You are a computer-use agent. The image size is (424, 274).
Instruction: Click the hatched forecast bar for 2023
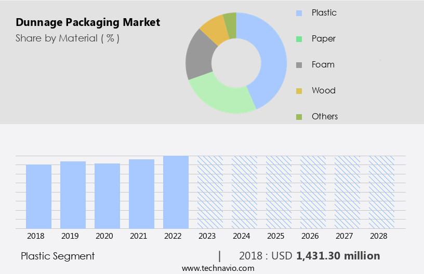[210, 192]
